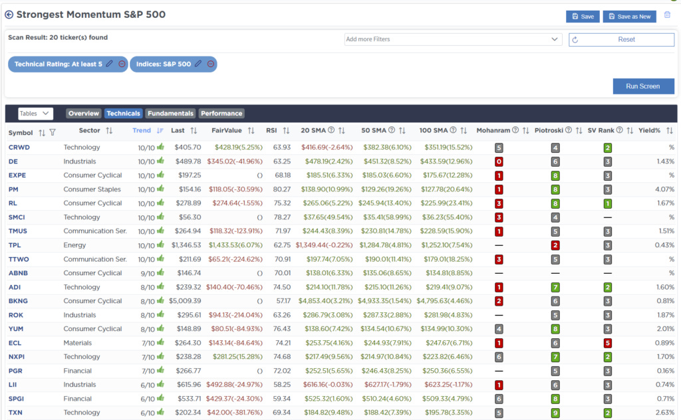Viewport: 681px width, 420px height.
Task: Remove the Technical Rating filter
Action: click(122, 64)
